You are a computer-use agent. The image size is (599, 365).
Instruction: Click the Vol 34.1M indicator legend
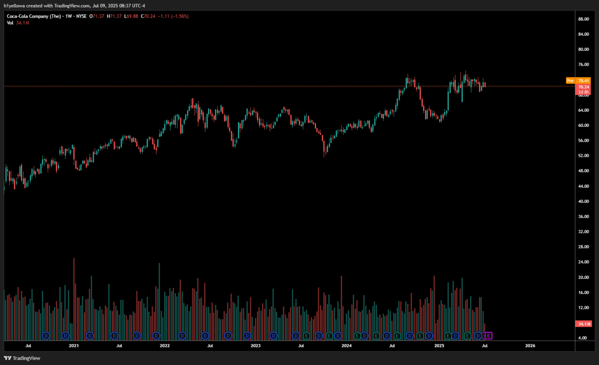[18, 23]
